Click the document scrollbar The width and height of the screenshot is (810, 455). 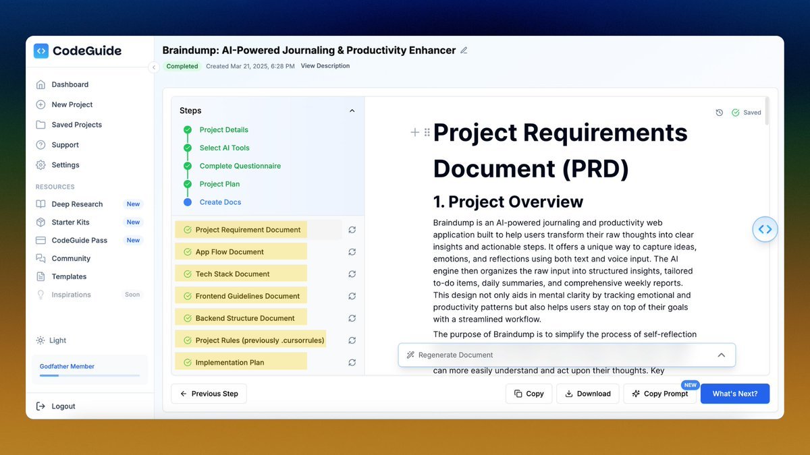(x=766, y=112)
